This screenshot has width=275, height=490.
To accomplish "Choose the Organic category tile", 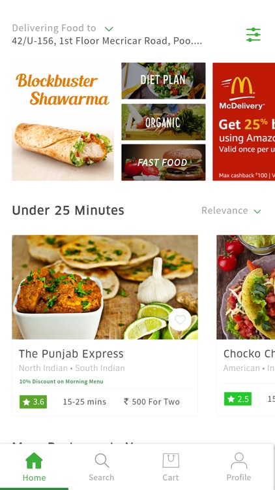I will (164, 122).
